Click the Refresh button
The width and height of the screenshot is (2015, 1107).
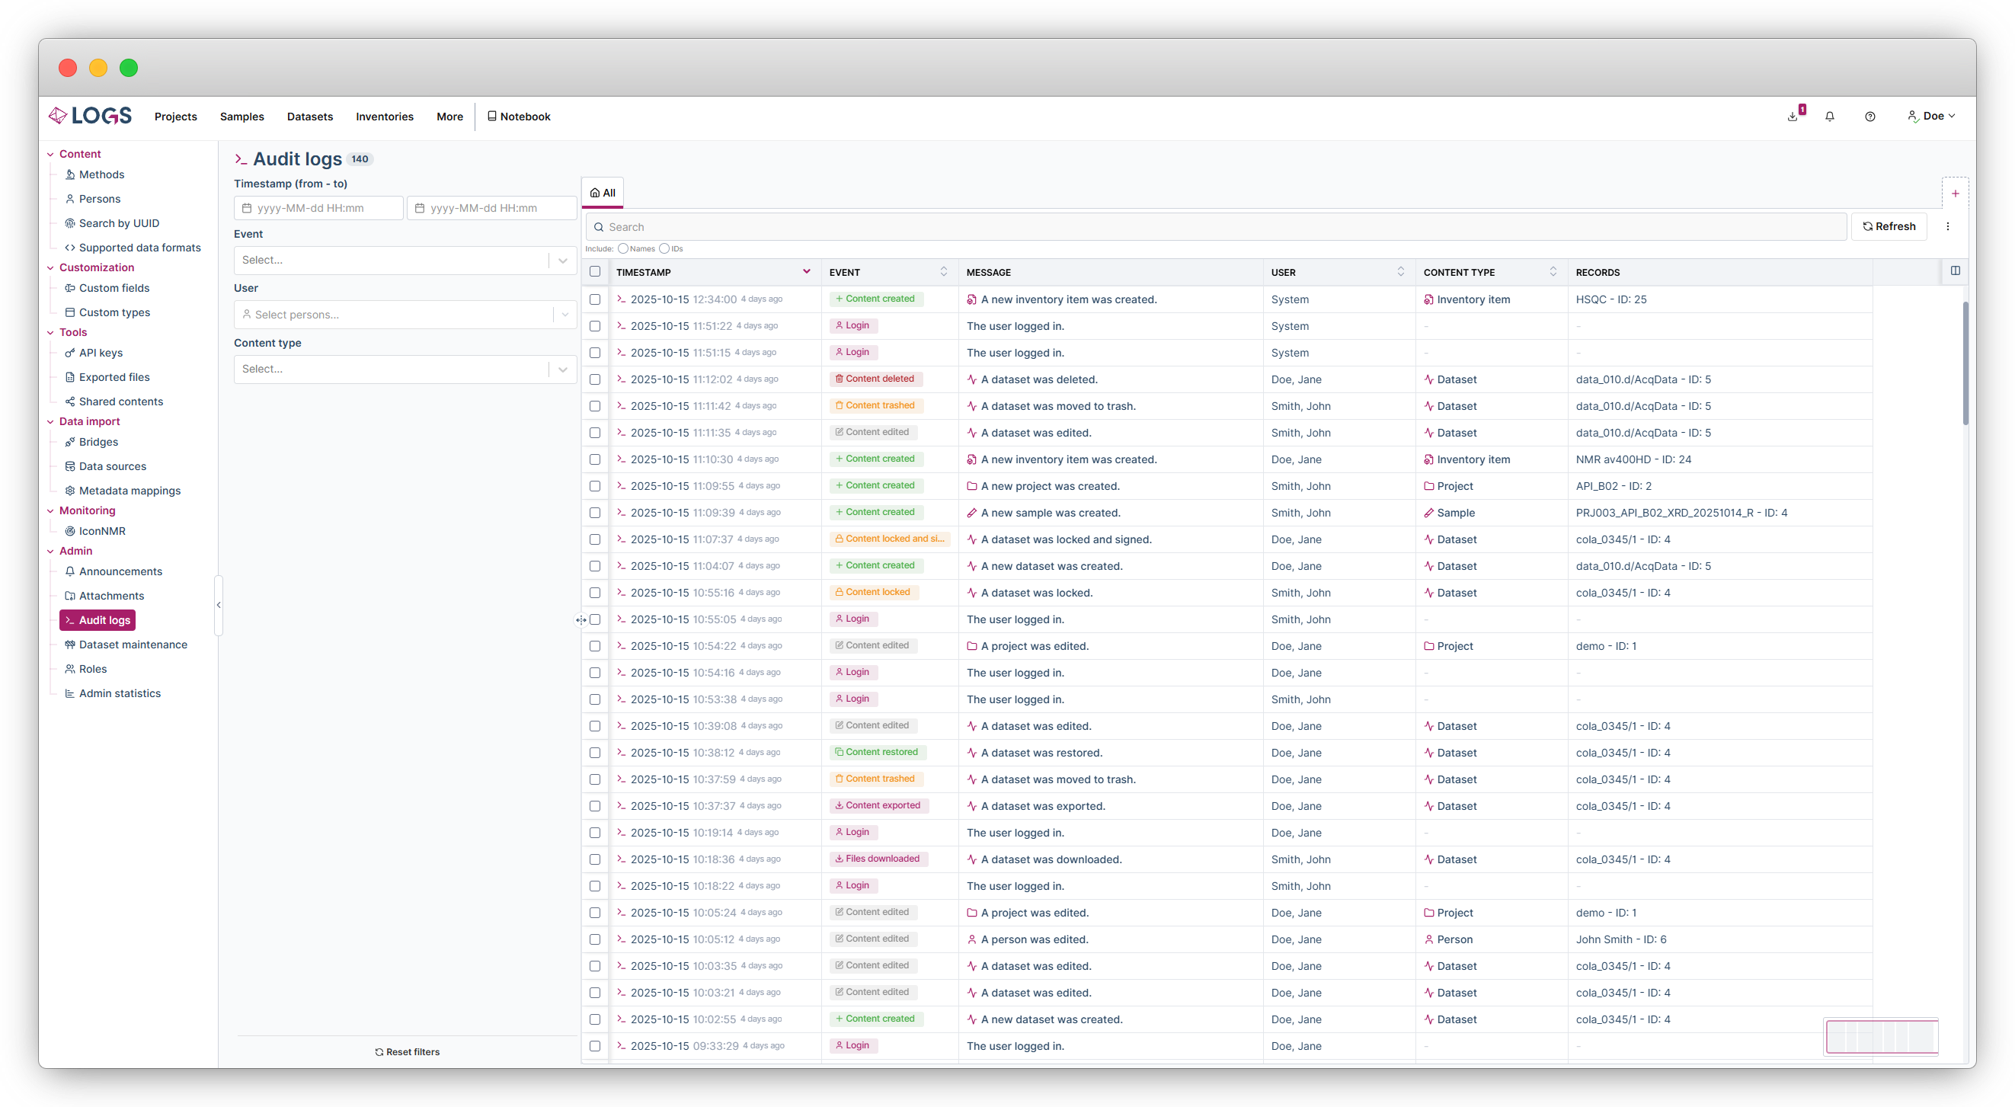click(x=1889, y=226)
